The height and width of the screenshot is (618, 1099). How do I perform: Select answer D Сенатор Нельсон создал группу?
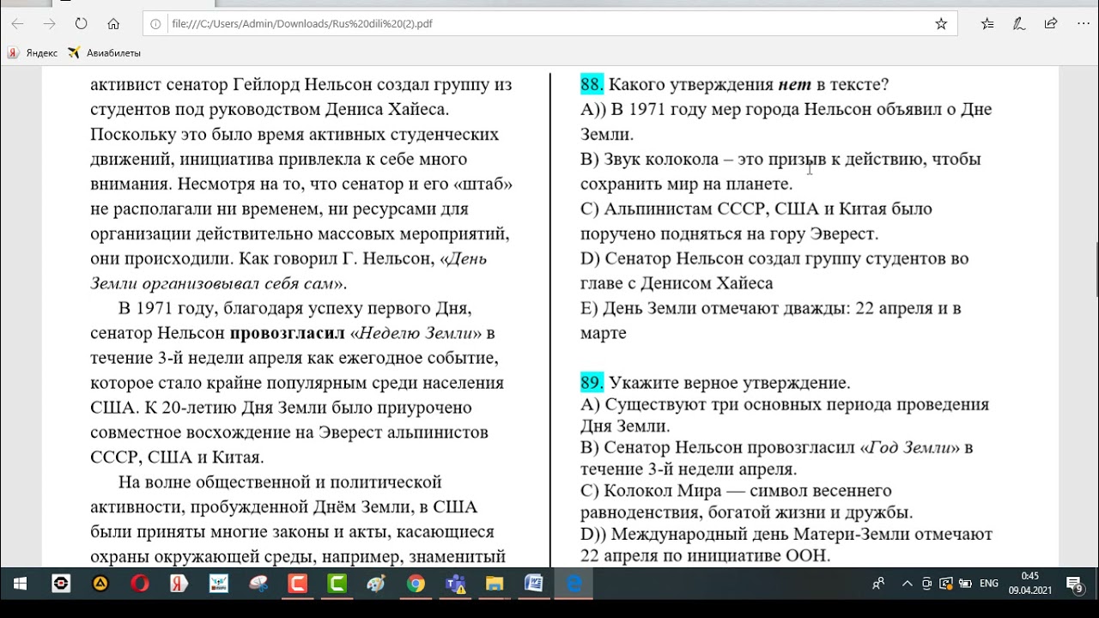click(x=774, y=271)
